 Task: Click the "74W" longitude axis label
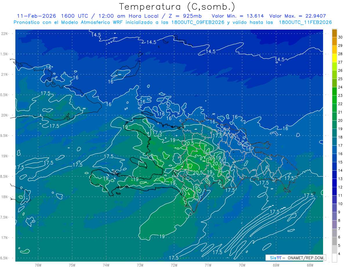coord(106,265)
